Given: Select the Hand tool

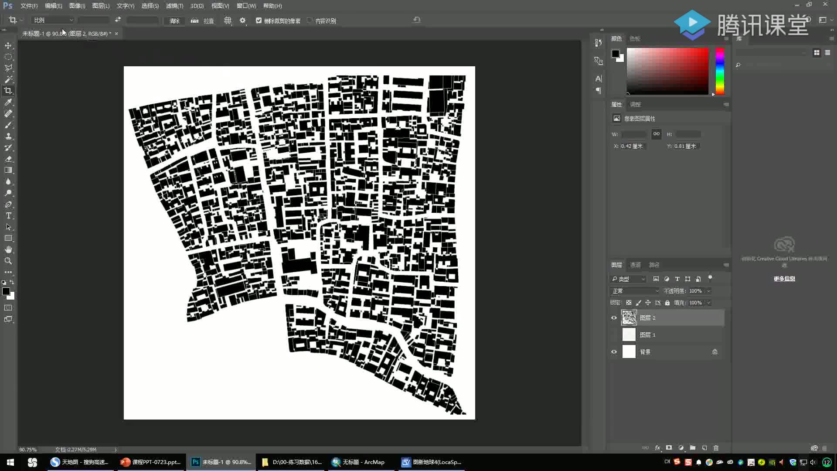Looking at the screenshot, I should coord(8,249).
